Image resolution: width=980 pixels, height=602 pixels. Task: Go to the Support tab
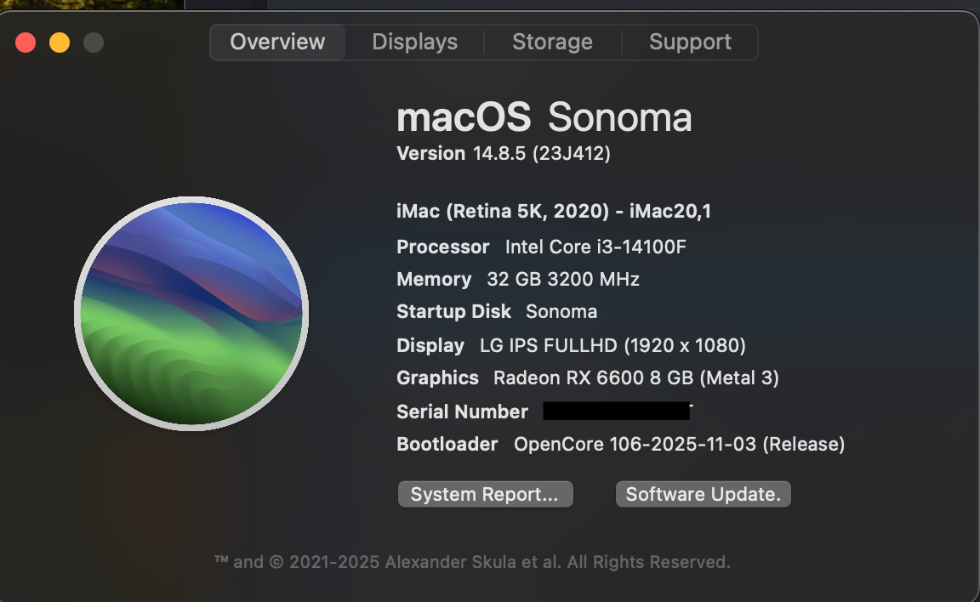tap(690, 43)
